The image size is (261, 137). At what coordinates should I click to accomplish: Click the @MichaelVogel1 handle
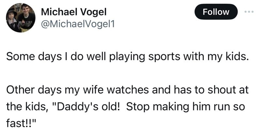78,24
